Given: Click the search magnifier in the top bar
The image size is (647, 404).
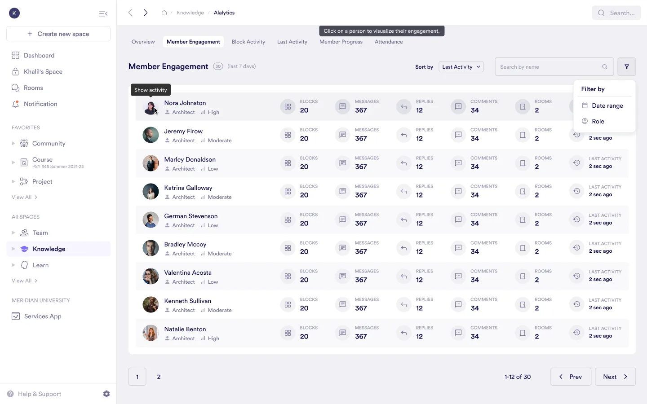Looking at the screenshot, I should [x=601, y=13].
